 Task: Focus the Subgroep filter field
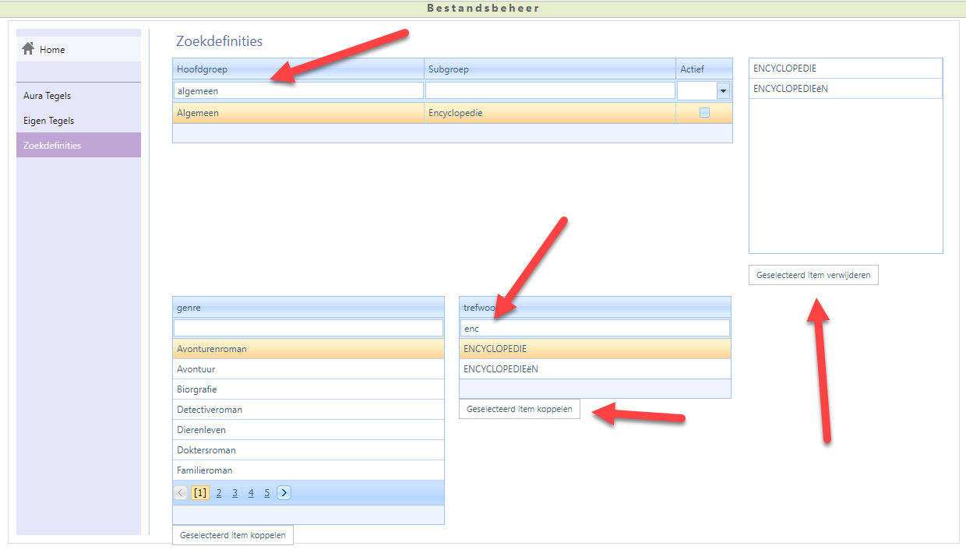coord(550,91)
